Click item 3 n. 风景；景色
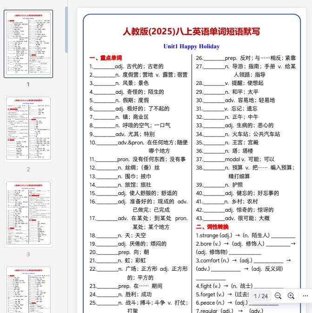 click(x=119, y=83)
